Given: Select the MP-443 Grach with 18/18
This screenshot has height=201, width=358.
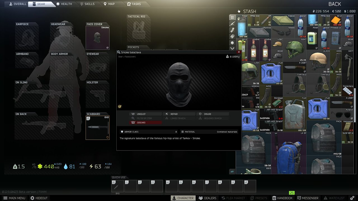Looking at the screenshot, I should (271, 126).
